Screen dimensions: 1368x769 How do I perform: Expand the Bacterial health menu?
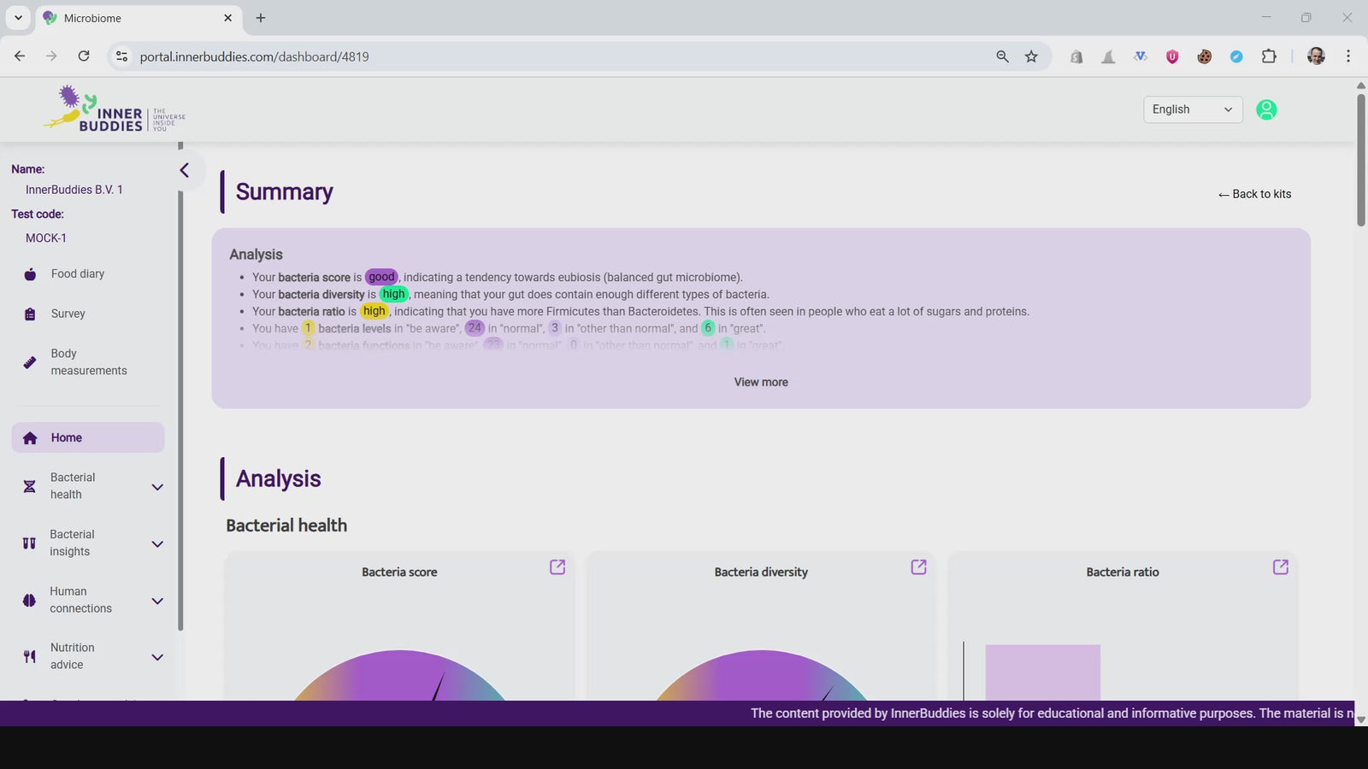157,487
